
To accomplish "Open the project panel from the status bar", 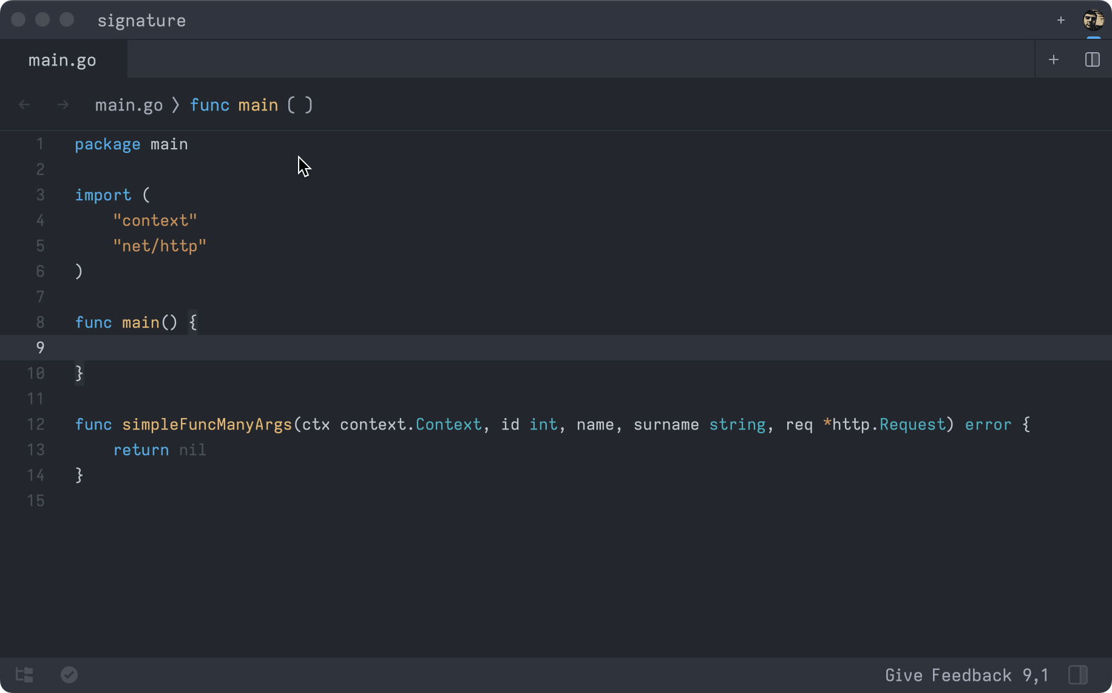I will 24,675.
